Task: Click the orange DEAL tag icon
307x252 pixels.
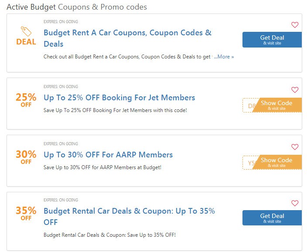Action: click(x=26, y=31)
